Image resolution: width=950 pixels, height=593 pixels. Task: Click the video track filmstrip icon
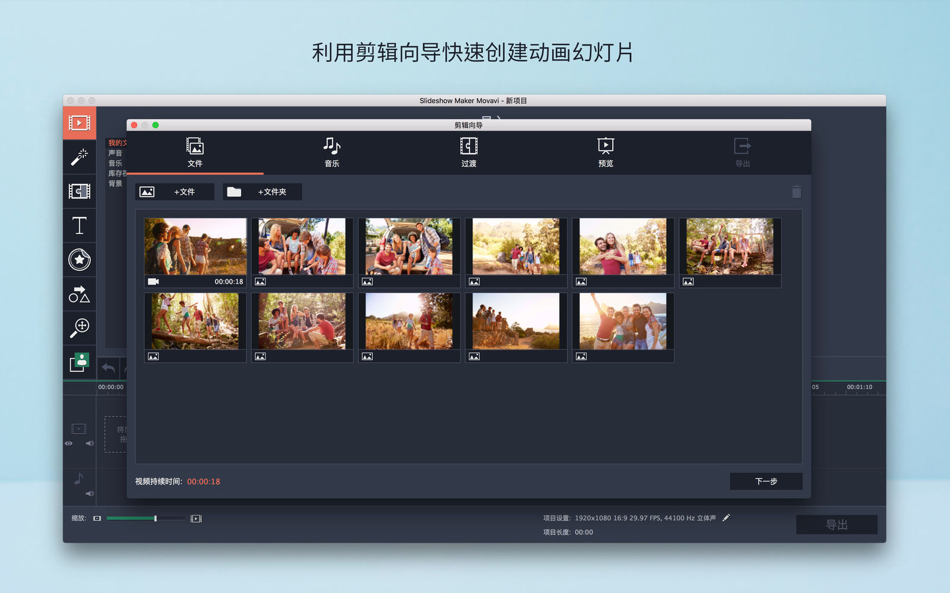point(79,429)
